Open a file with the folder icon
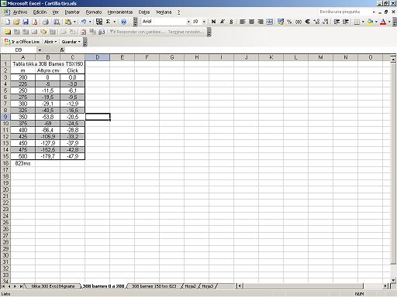This screenshot has width=397, height=297. point(16,22)
